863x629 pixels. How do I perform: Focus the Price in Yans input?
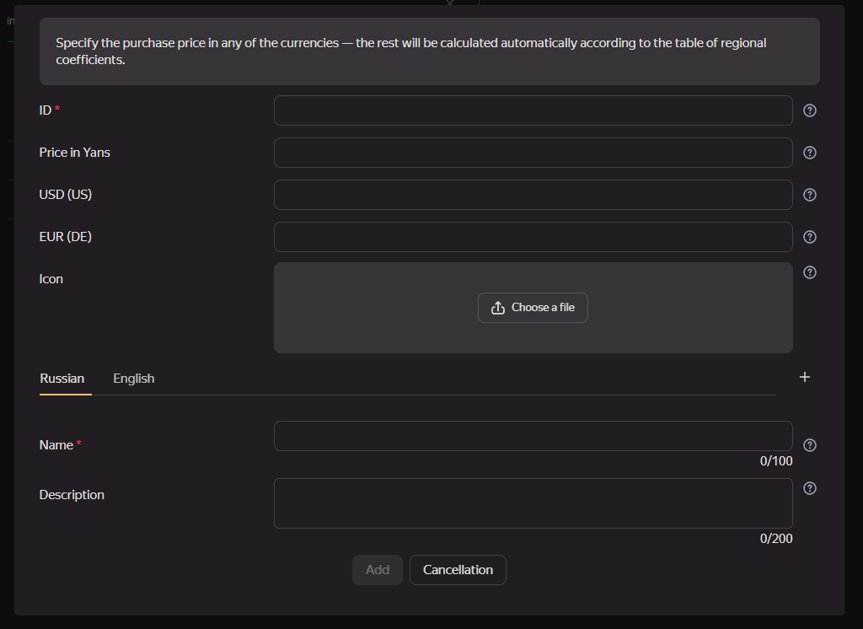point(533,153)
